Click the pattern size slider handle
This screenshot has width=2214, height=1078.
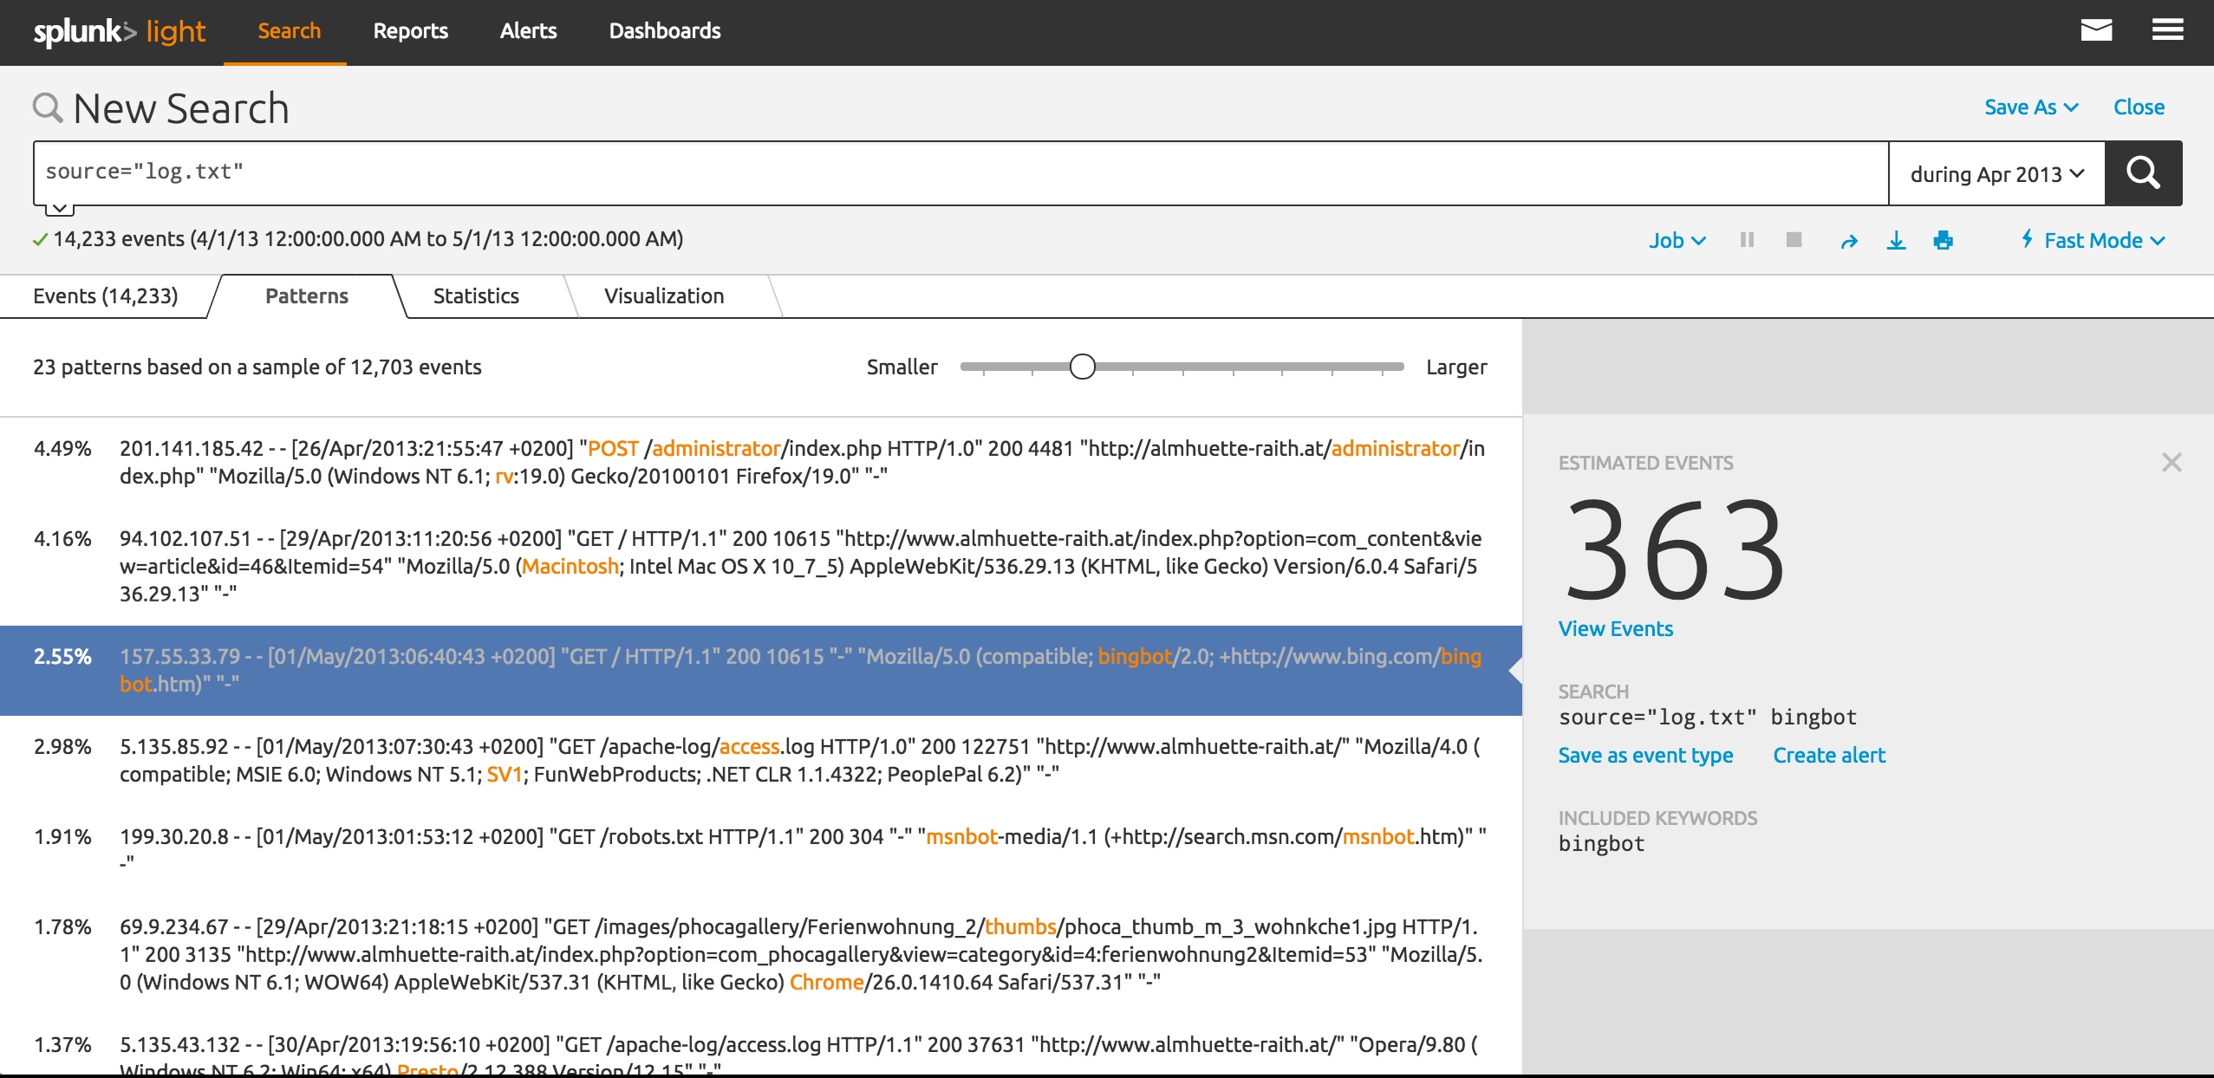(x=1082, y=367)
